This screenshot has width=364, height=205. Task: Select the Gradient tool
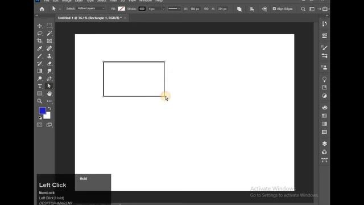40,71
